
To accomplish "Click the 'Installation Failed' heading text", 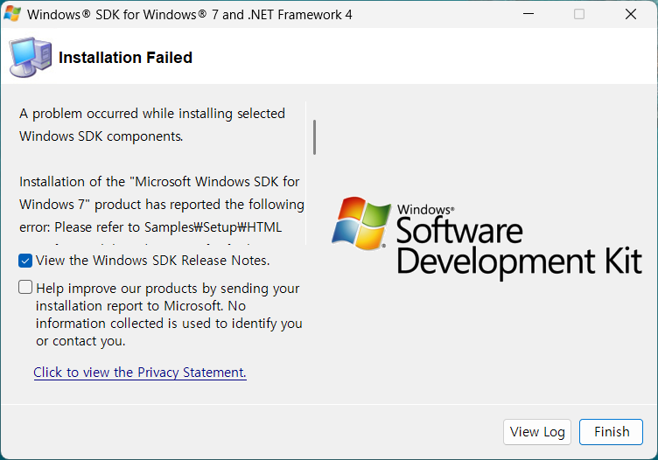I will (x=125, y=58).
